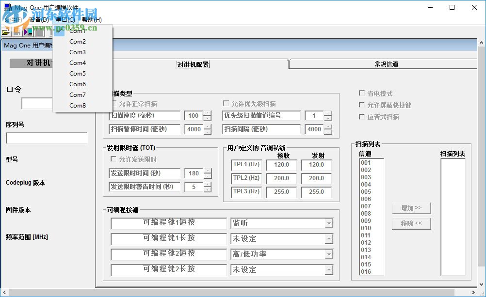This screenshot has width=486, height=297.
Task: Select Com3 from the port menu
Action: coord(77,52)
